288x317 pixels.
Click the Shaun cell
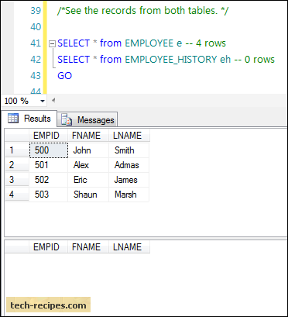pyautogui.click(x=88, y=195)
